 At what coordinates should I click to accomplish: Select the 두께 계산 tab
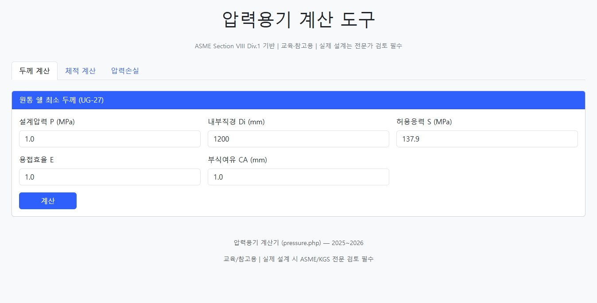pos(35,71)
